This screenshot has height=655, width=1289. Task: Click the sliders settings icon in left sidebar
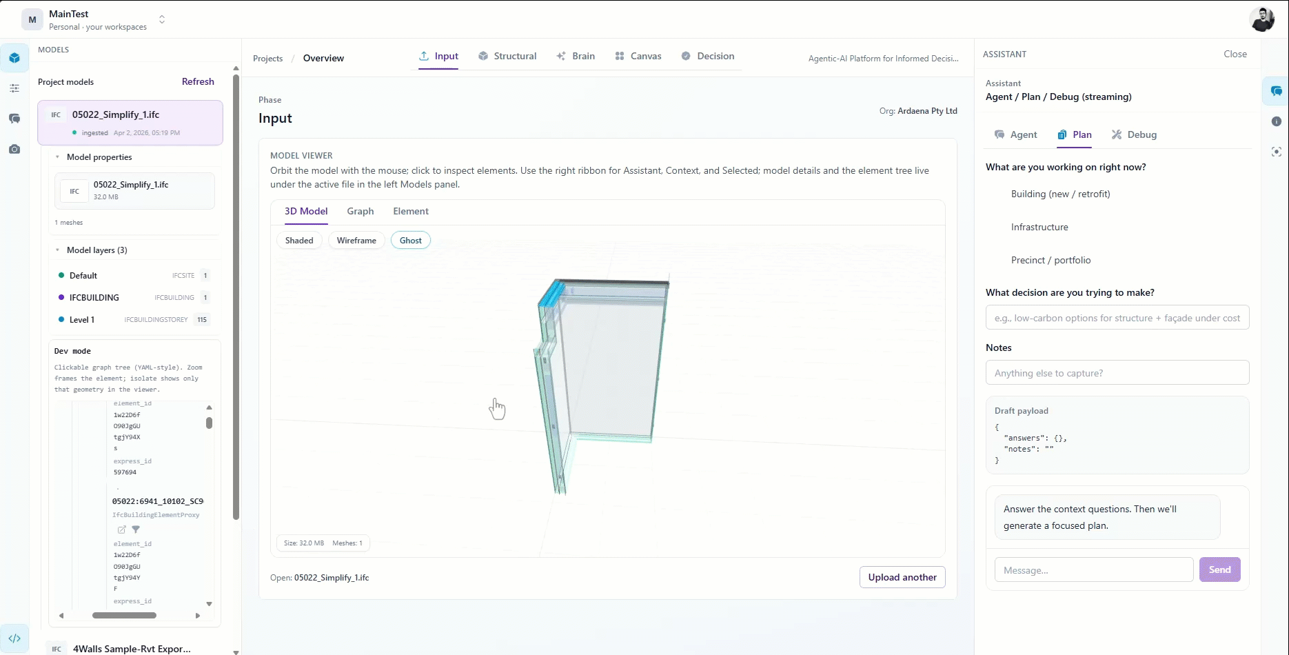(x=14, y=88)
